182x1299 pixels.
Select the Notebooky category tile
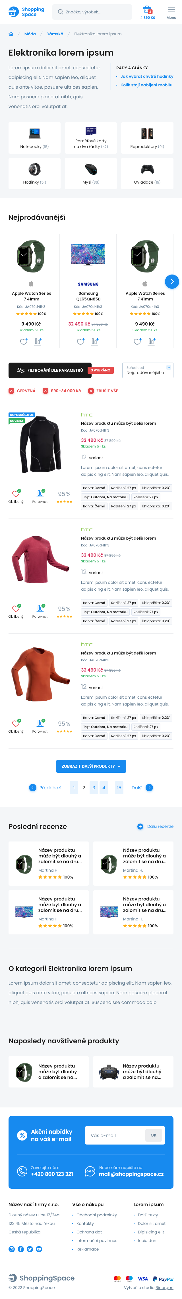(x=34, y=138)
